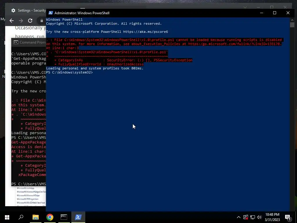Click 'Copyright (C) Microsoft Corporation' line in PowerShell

pos(104,24)
